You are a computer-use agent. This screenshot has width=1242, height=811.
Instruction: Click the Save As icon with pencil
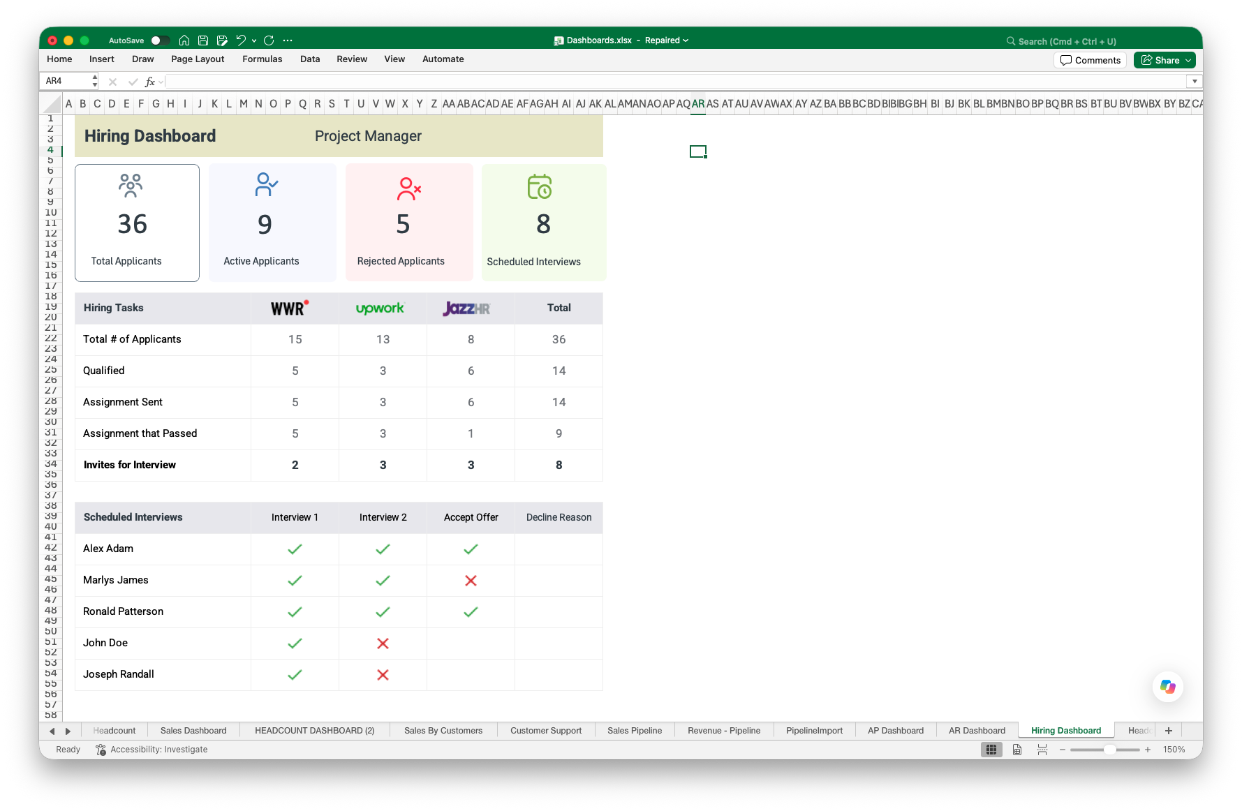coord(222,40)
